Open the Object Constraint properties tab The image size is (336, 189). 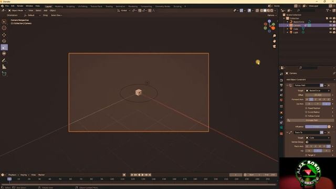click(281, 122)
